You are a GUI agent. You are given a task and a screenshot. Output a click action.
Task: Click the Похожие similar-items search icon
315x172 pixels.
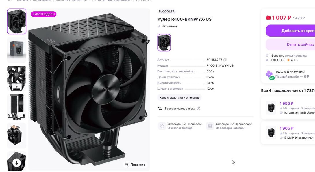pos(127,165)
